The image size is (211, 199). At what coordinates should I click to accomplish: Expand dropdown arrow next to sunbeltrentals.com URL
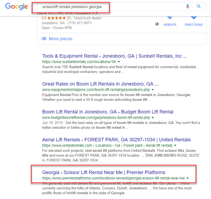119,62
